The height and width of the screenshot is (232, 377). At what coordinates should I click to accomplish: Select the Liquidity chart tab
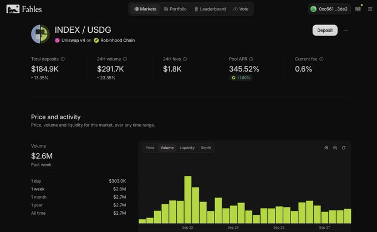click(x=187, y=148)
